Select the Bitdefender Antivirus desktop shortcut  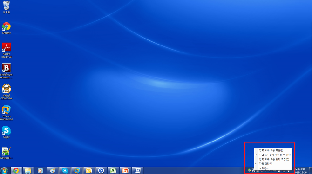(x=7, y=71)
